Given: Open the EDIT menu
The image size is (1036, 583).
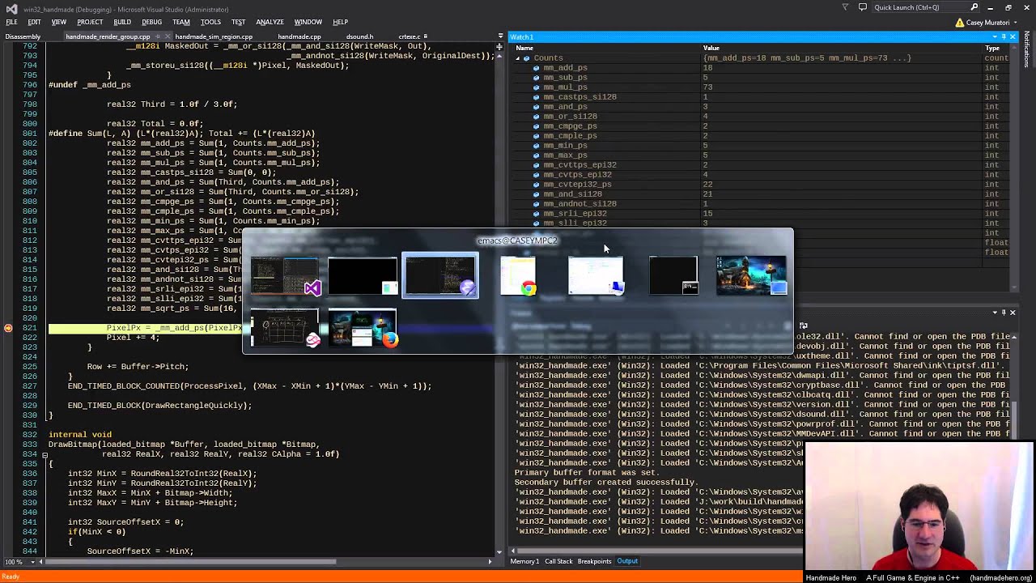Looking at the screenshot, I should click(x=34, y=22).
